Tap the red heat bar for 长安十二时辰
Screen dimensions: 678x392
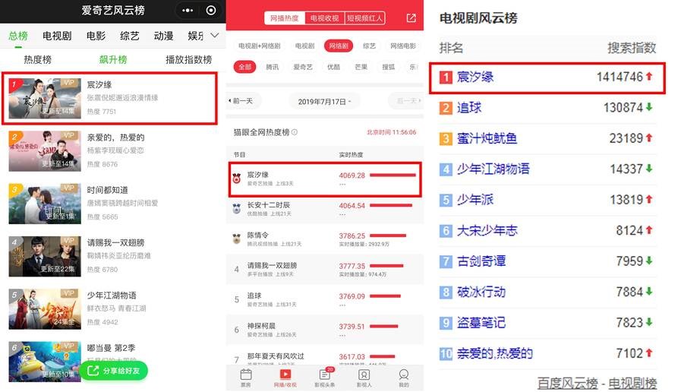[x=391, y=206]
